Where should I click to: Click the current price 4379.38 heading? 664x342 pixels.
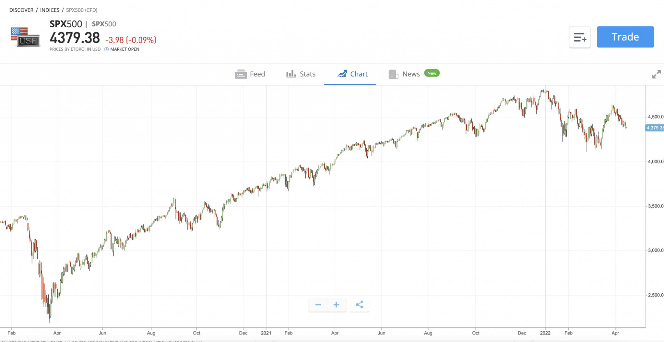(x=75, y=38)
